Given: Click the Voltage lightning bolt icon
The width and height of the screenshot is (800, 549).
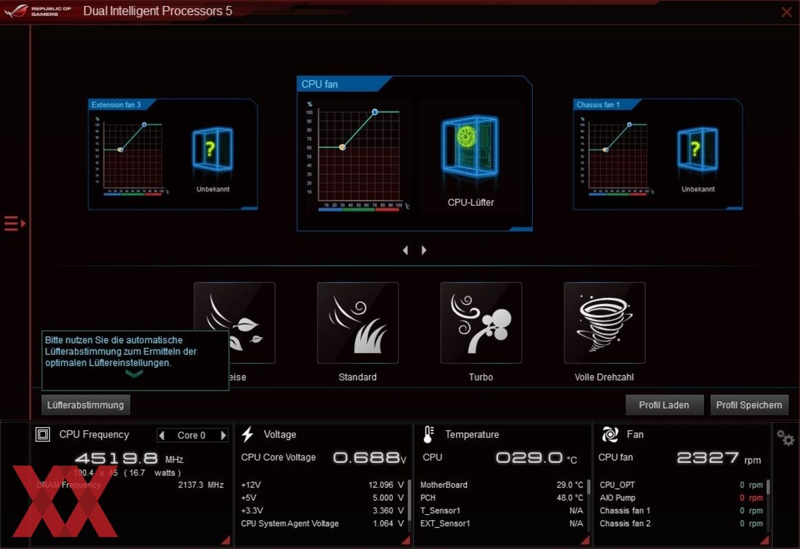Looking at the screenshot, I should click(248, 434).
